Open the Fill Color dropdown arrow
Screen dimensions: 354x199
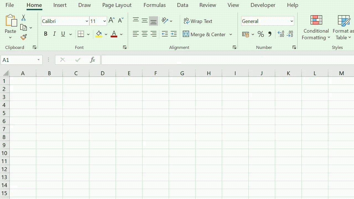pos(106,34)
